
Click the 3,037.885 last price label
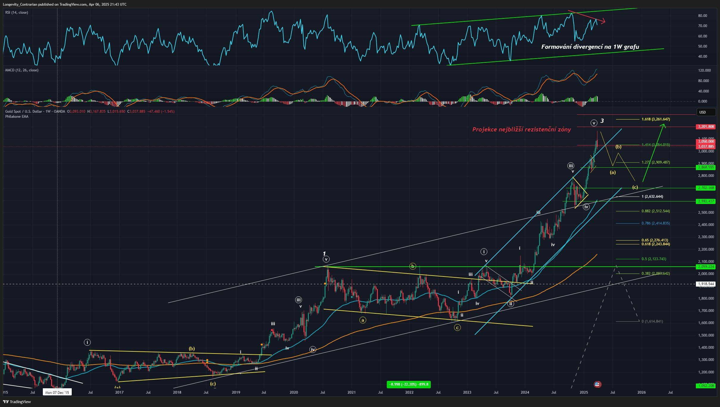coord(706,146)
